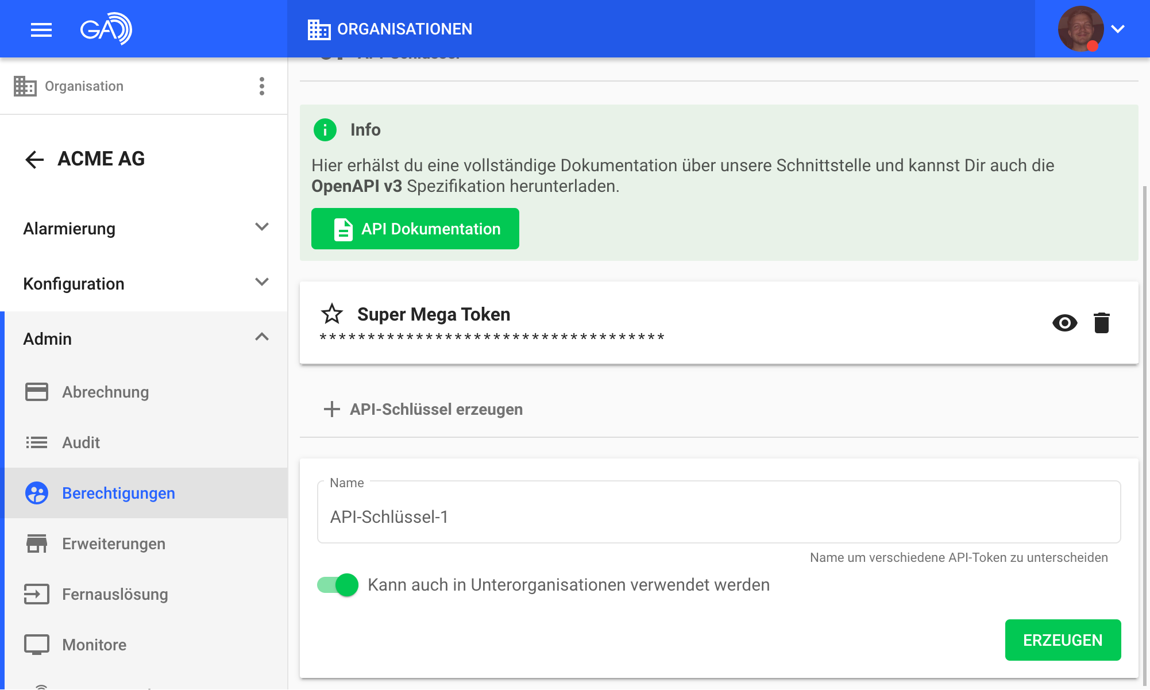Click the plus icon for API-Schlüssel erzeugen

pyautogui.click(x=332, y=409)
